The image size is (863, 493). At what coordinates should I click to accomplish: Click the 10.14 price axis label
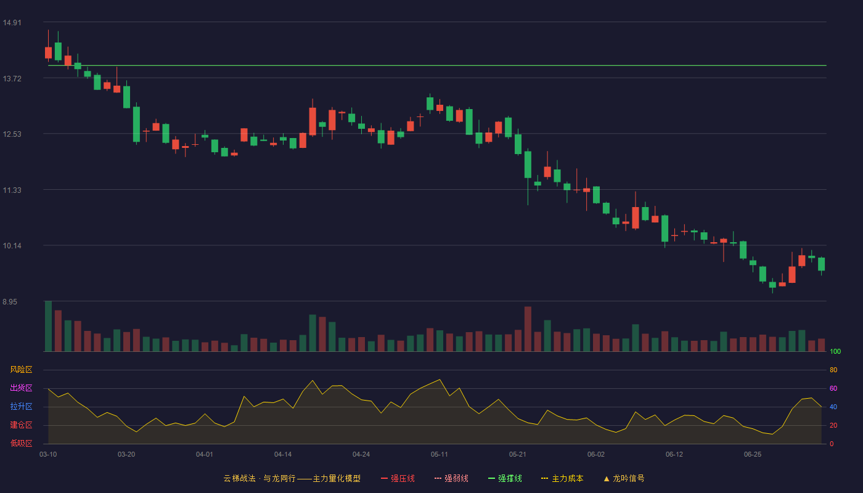12,246
